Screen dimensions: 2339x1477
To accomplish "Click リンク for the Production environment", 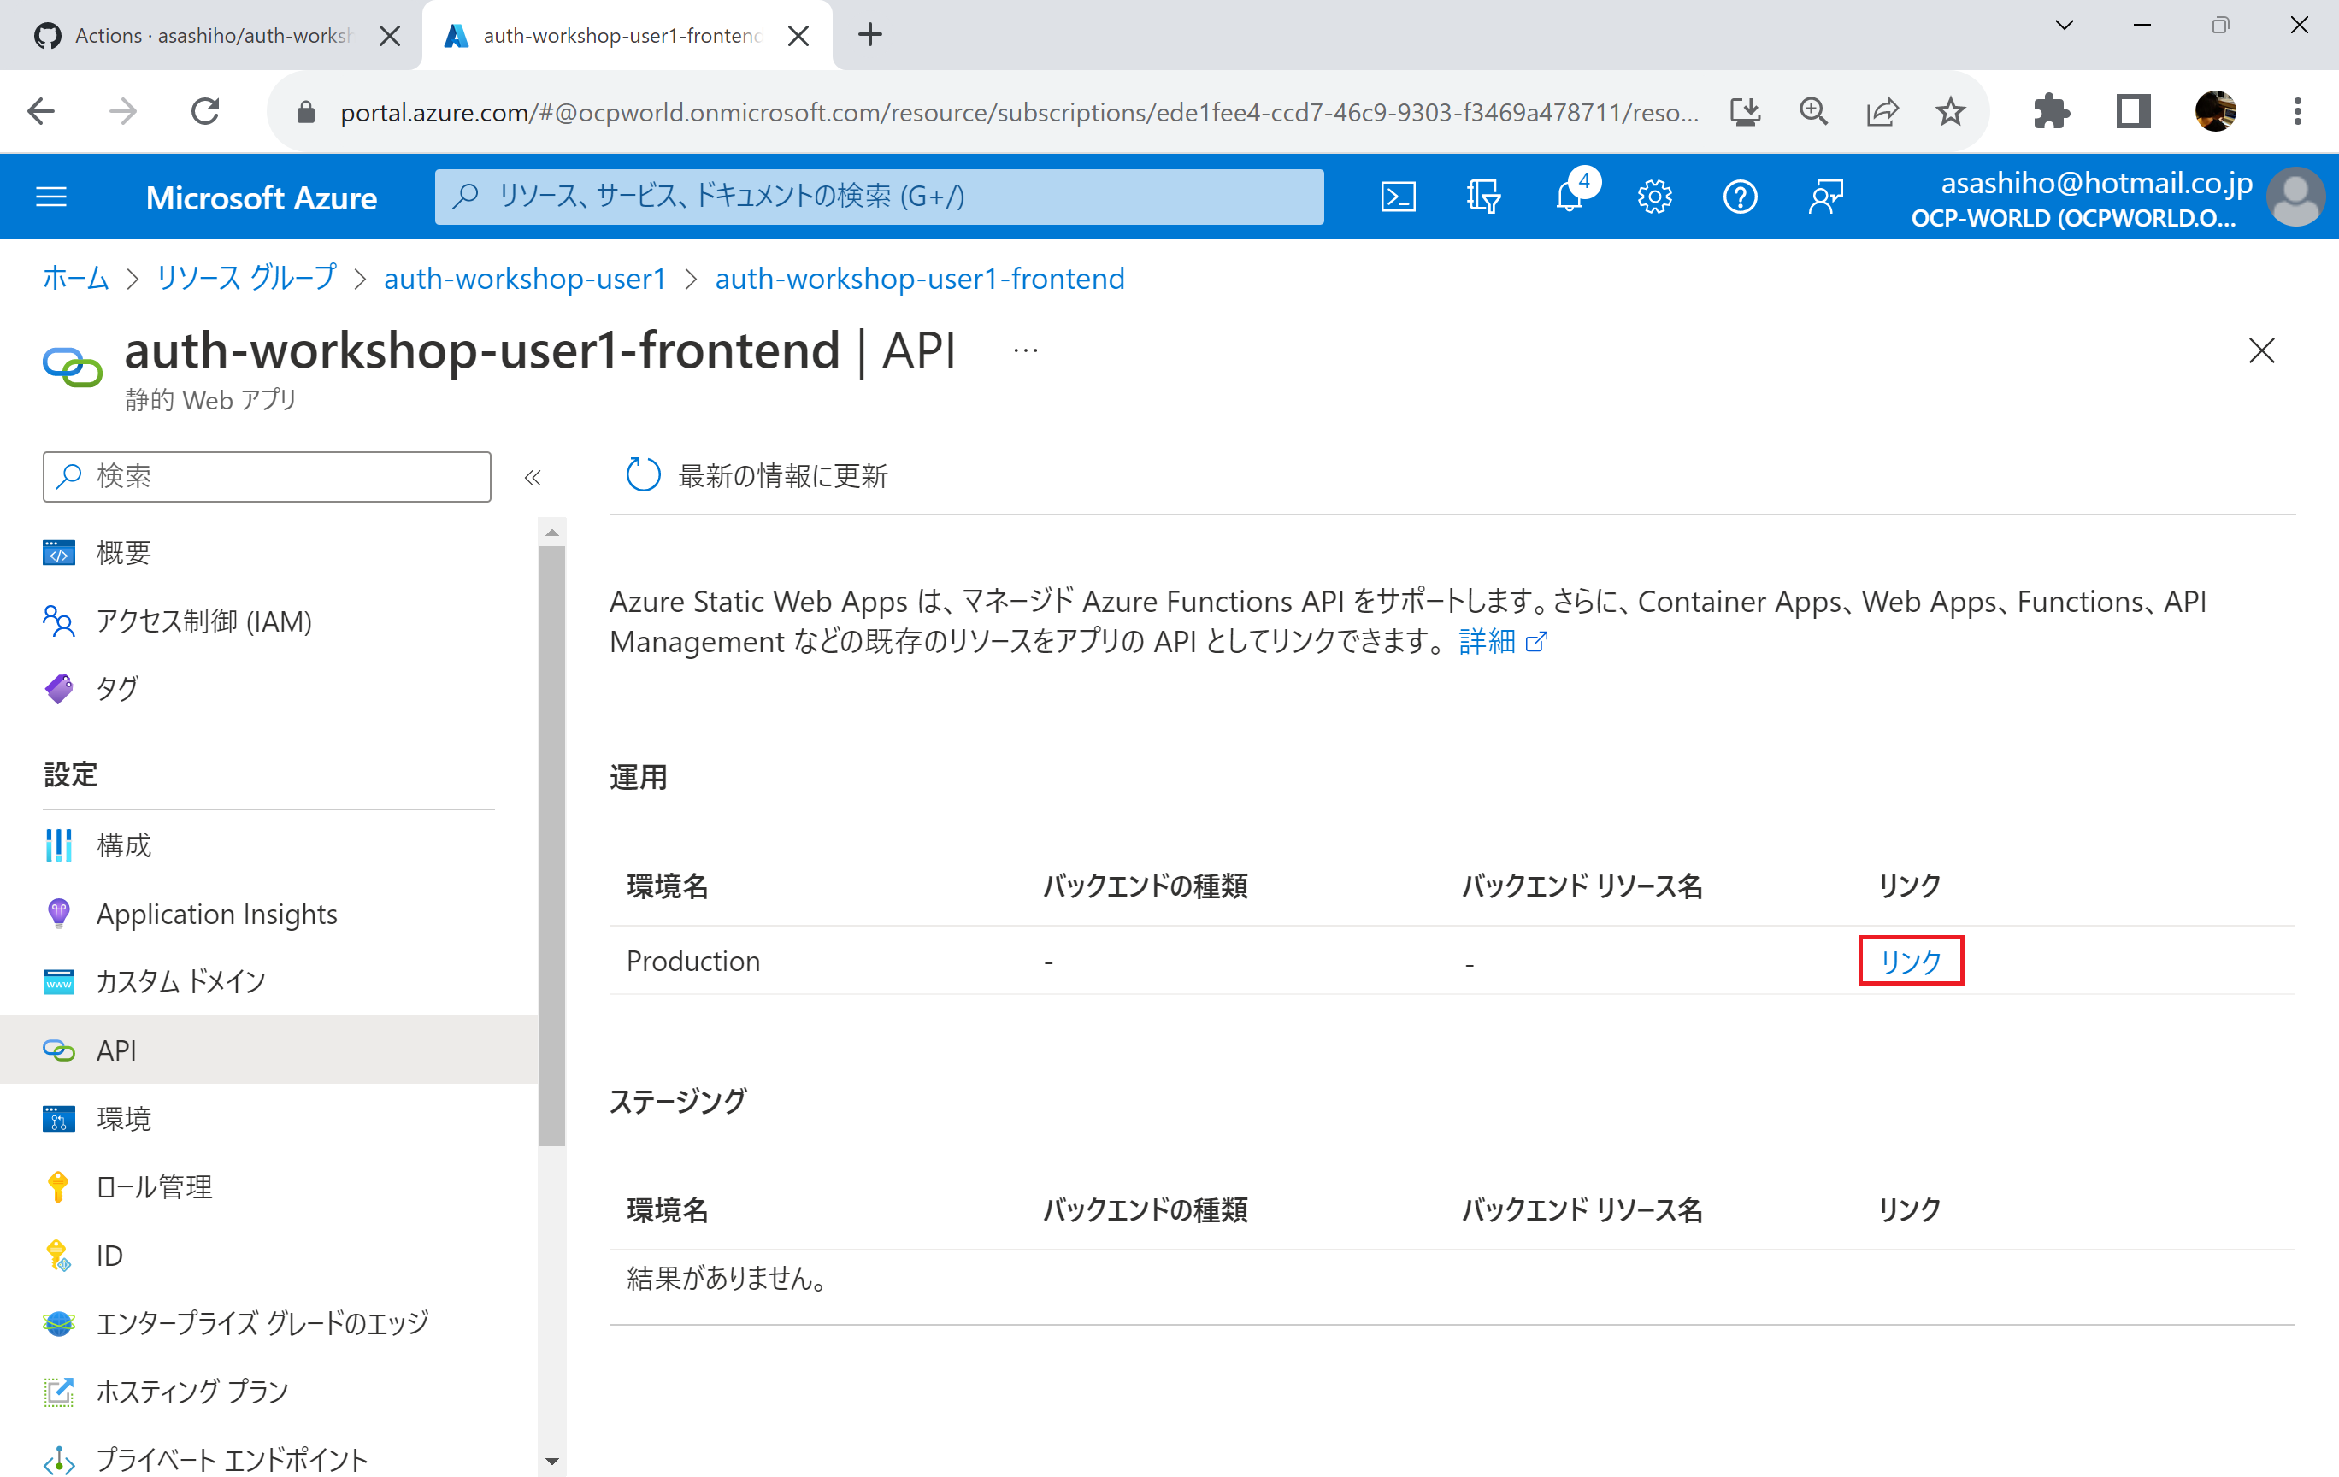I will pos(1909,962).
